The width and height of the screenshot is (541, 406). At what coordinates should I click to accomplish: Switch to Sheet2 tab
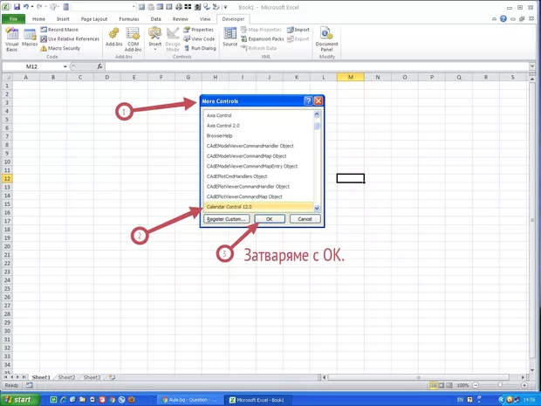coord(66,377)
